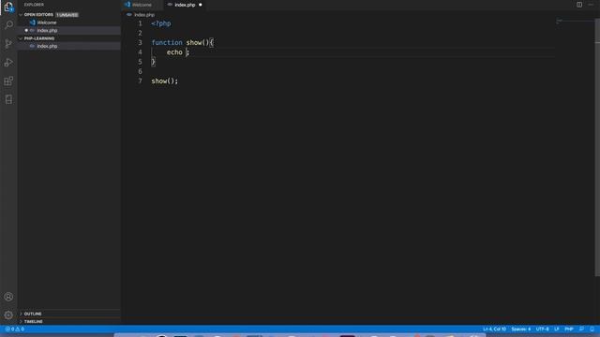Image resolution: width=600 pixels, height=337 pixels.
Task: Click the closing brace on line 5
Action: [x=153, y=62]
